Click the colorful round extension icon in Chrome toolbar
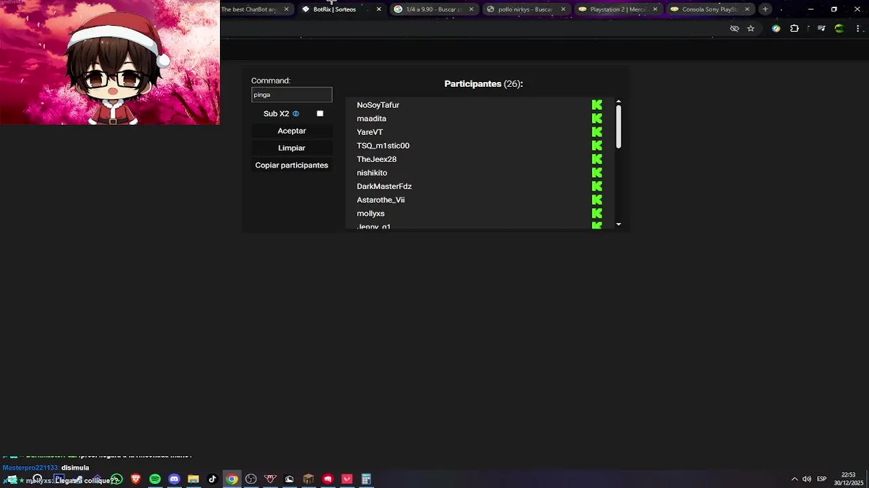 point(776,28)
